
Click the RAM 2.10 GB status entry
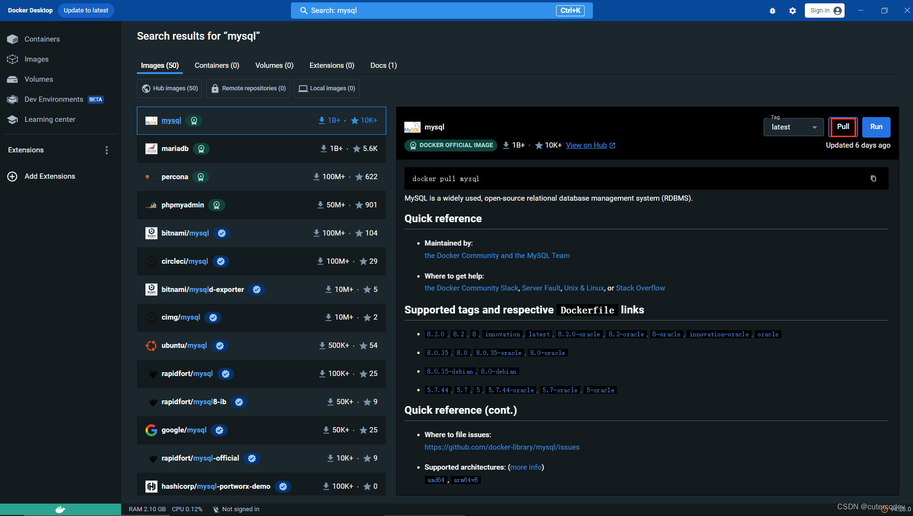[147, 509]
